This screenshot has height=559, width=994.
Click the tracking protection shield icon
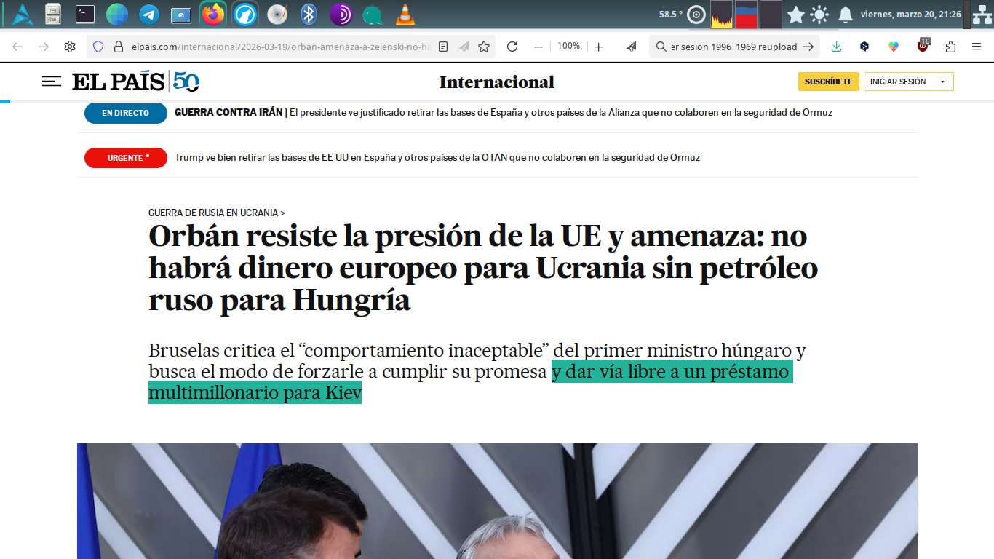pyautogui.click(x=98, y=47)
